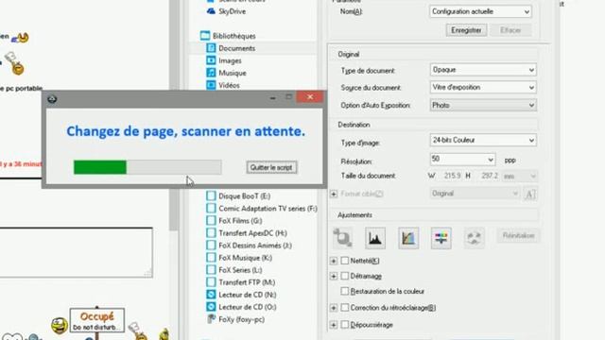Screen dimensions: 605x340
Task: Select the Comic Adaptation TV series (F:) icon
Action: pos(211,208)
